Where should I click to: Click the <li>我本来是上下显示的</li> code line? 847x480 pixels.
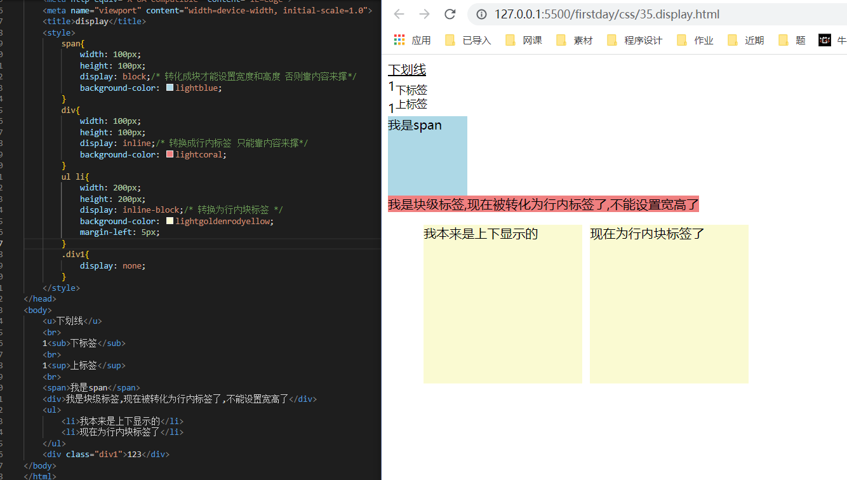point(123,421)
